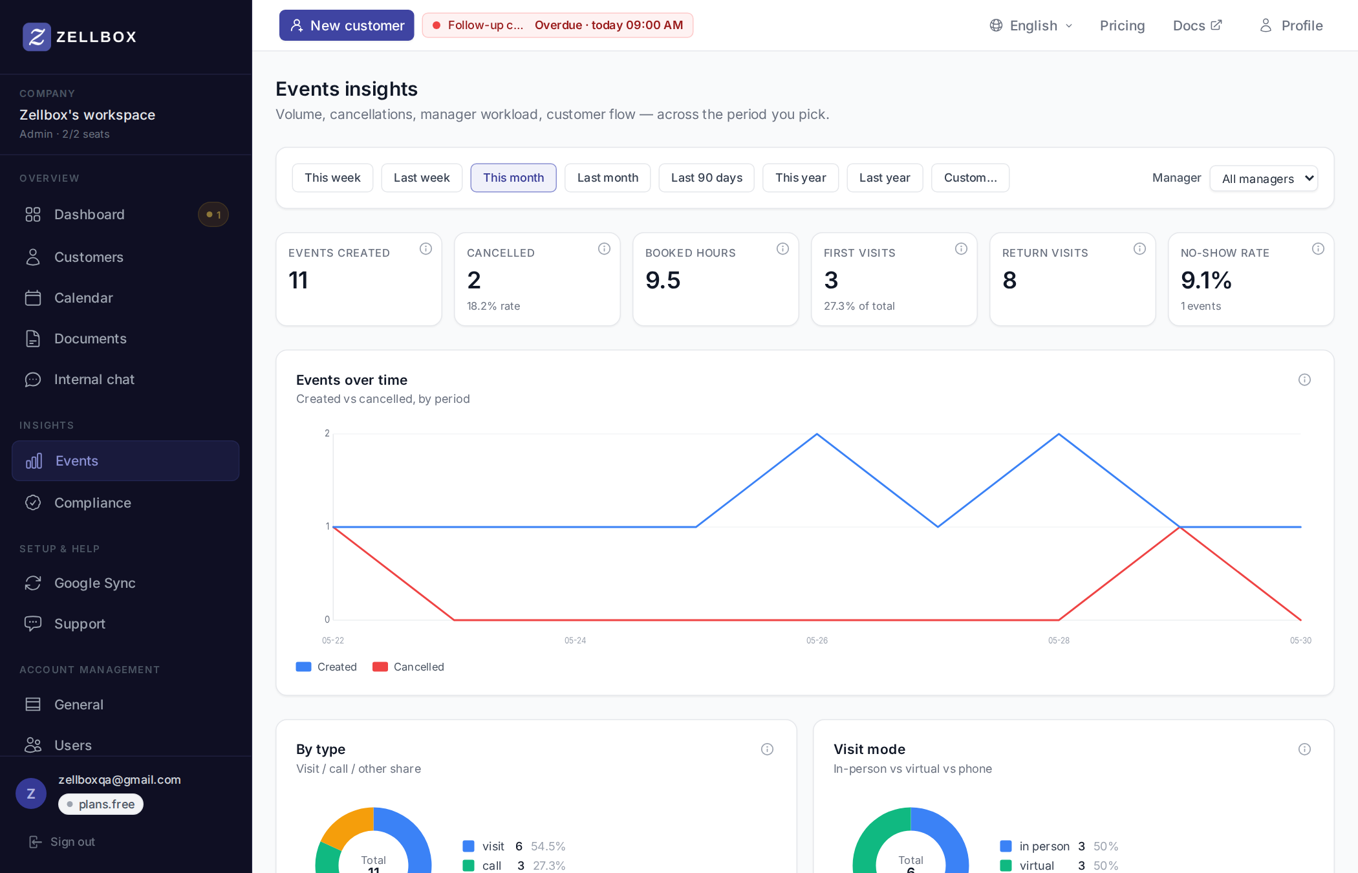The width and height of the screenshot is (1358, 873).
Task: Click Sign out text
Action: coord(72,842)
